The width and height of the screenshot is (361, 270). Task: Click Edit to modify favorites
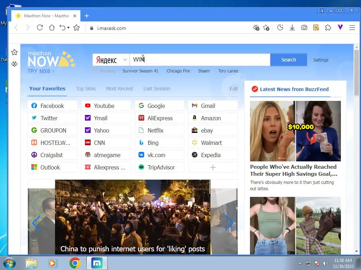tap(234, 89)
